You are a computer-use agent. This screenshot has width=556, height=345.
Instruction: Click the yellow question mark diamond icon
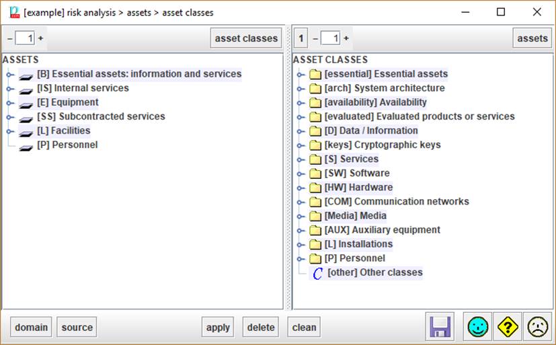coord(508,327)
